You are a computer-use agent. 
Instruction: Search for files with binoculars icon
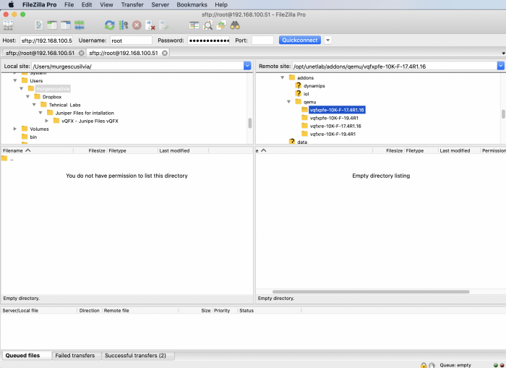tap(235, 25)
